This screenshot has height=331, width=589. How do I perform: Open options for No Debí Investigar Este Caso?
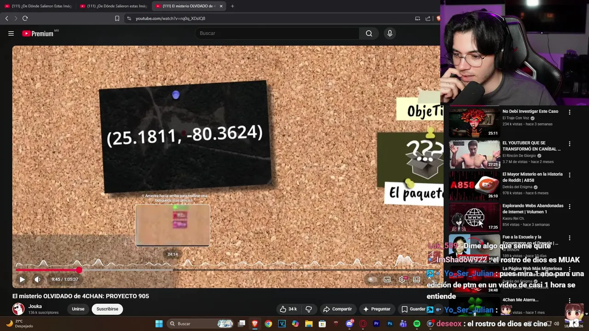(x=570, y=112)
